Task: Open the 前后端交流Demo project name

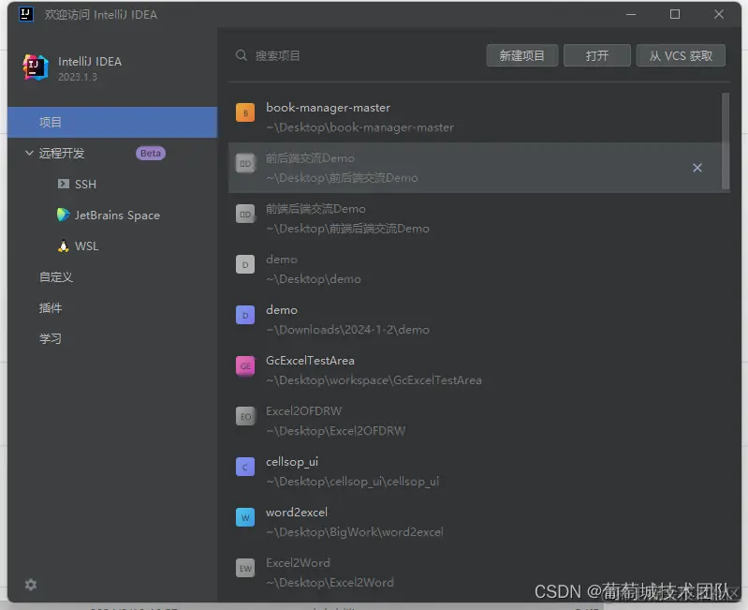Action: point(310,158)
